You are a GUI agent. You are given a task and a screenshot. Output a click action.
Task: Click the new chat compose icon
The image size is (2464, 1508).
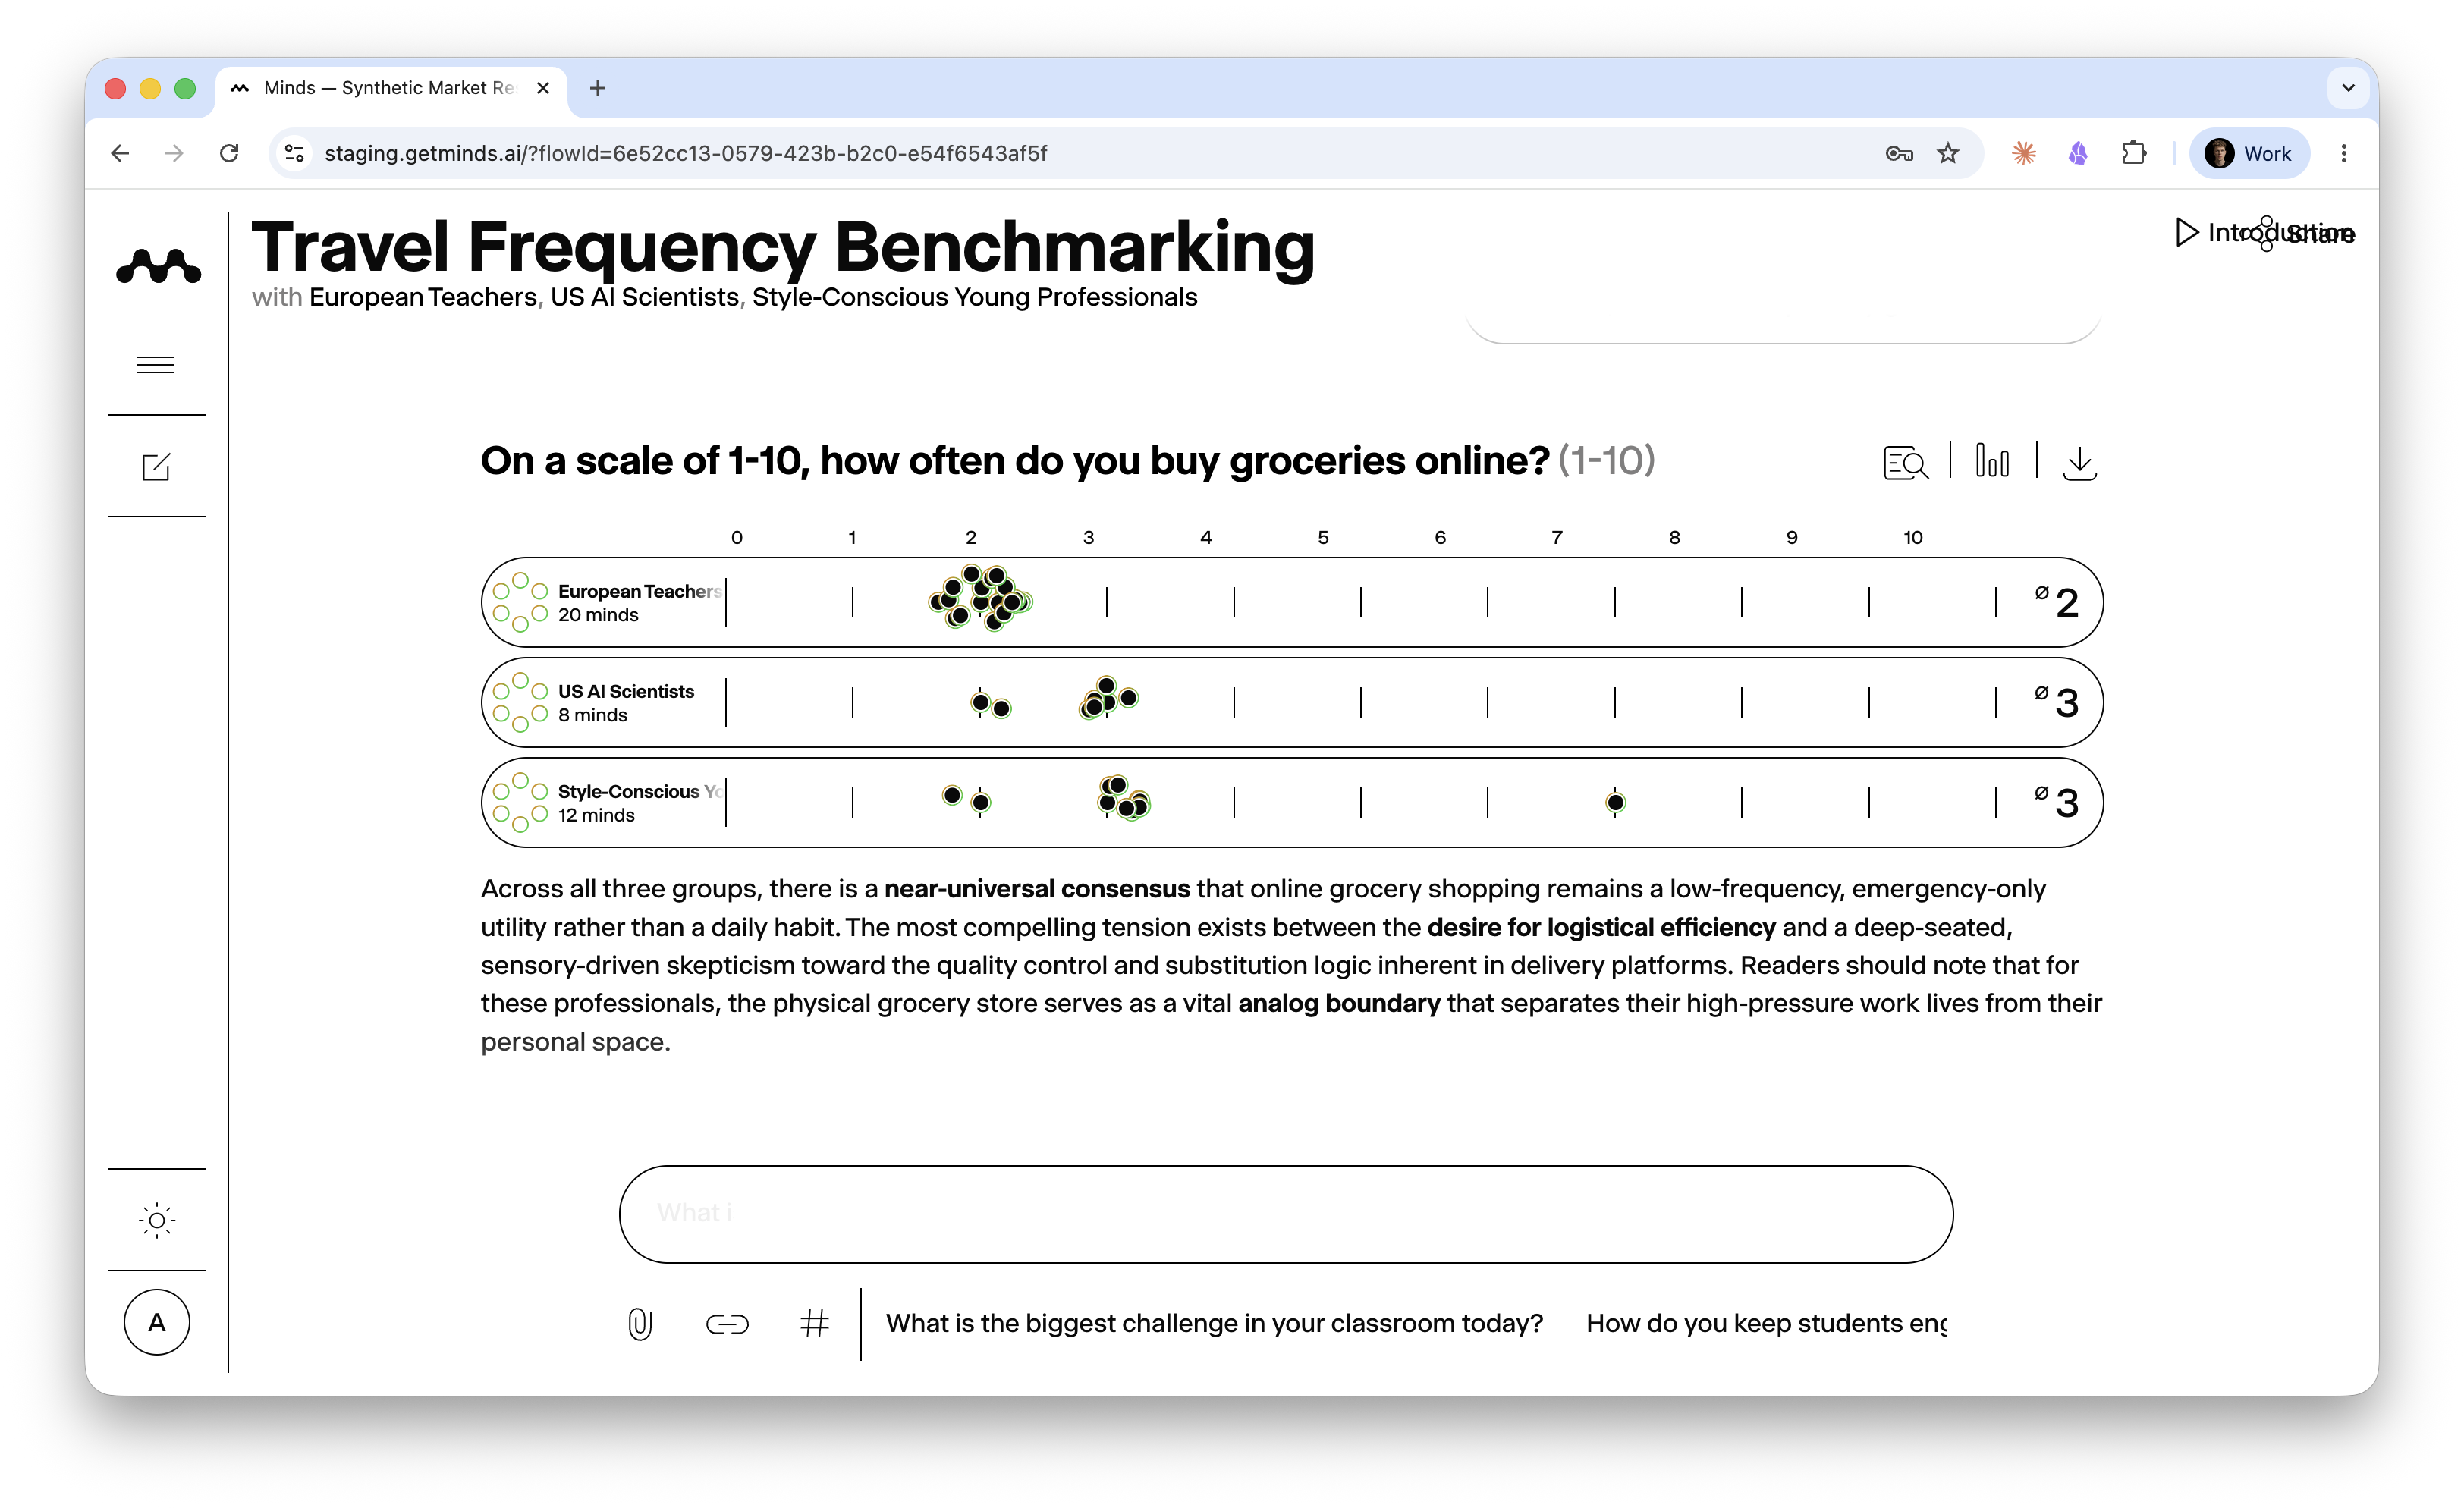pos(156,466)
